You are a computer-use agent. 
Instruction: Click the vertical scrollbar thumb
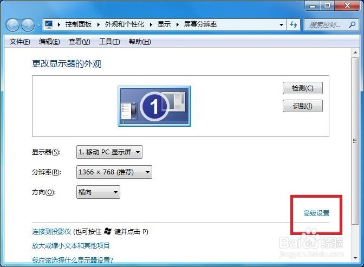(355, 141)
